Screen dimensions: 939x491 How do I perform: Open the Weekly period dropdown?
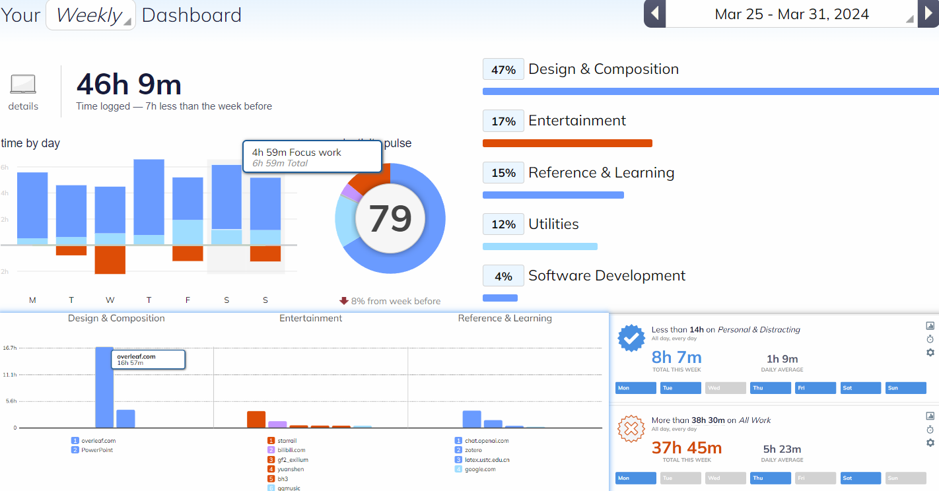pos(90,15)
